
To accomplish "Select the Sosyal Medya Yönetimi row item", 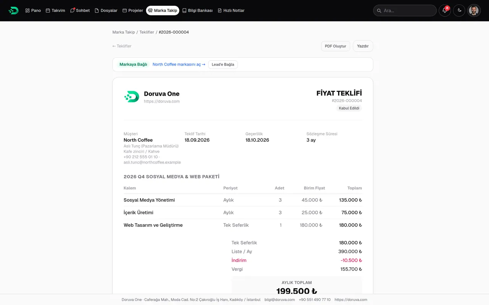I will click(x=149, y=200).
